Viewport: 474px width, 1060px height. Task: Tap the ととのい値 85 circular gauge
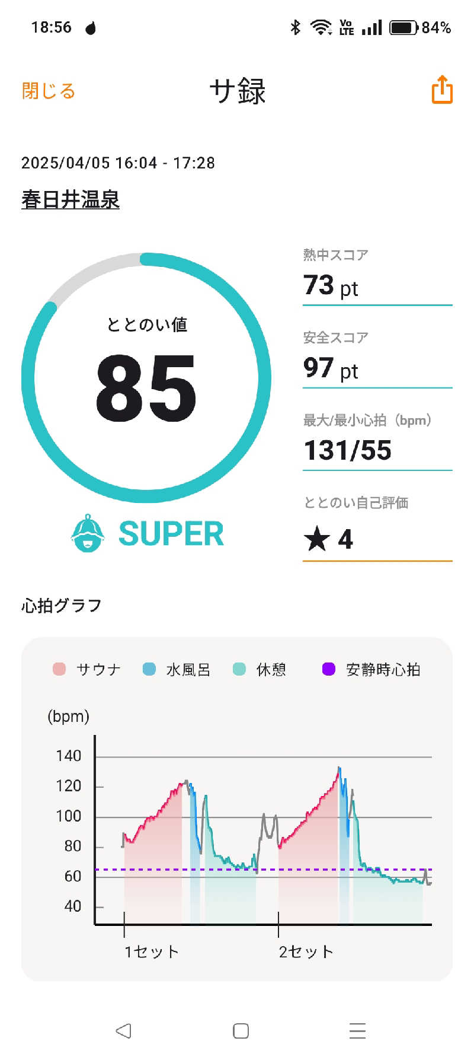click(146, 378)
